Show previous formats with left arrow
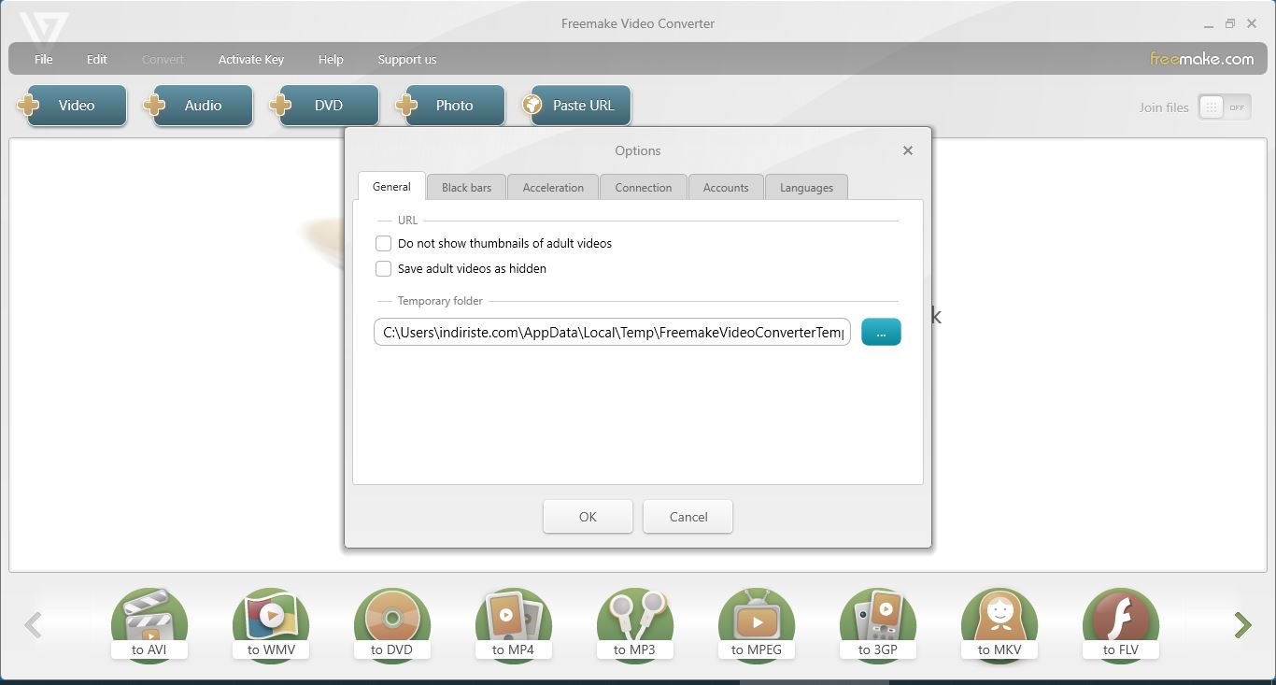 click(x=33, y=625)
